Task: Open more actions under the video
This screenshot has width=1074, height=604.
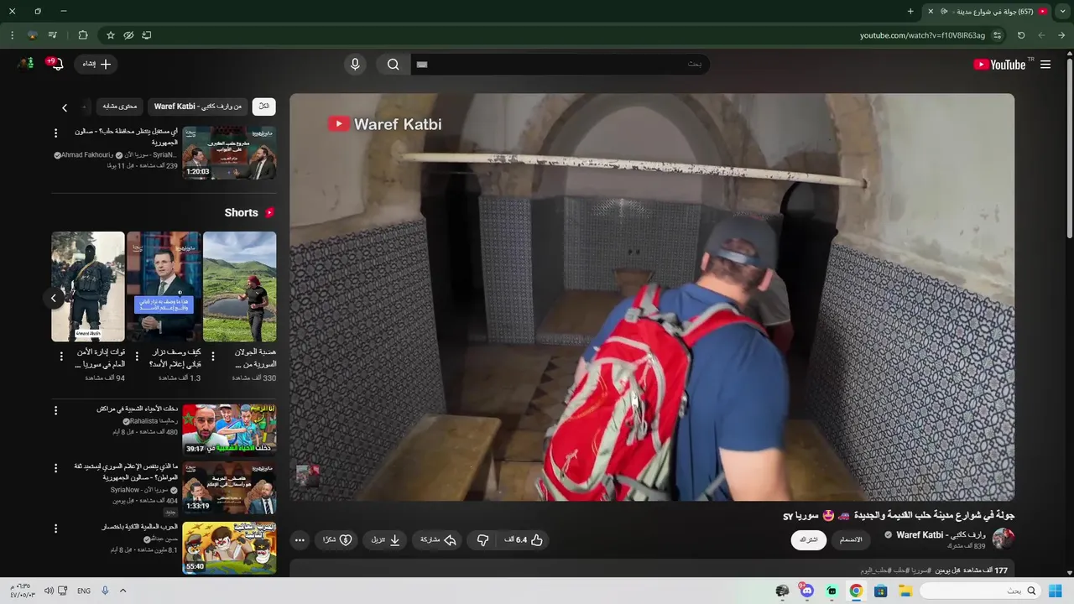Action: 300,540
